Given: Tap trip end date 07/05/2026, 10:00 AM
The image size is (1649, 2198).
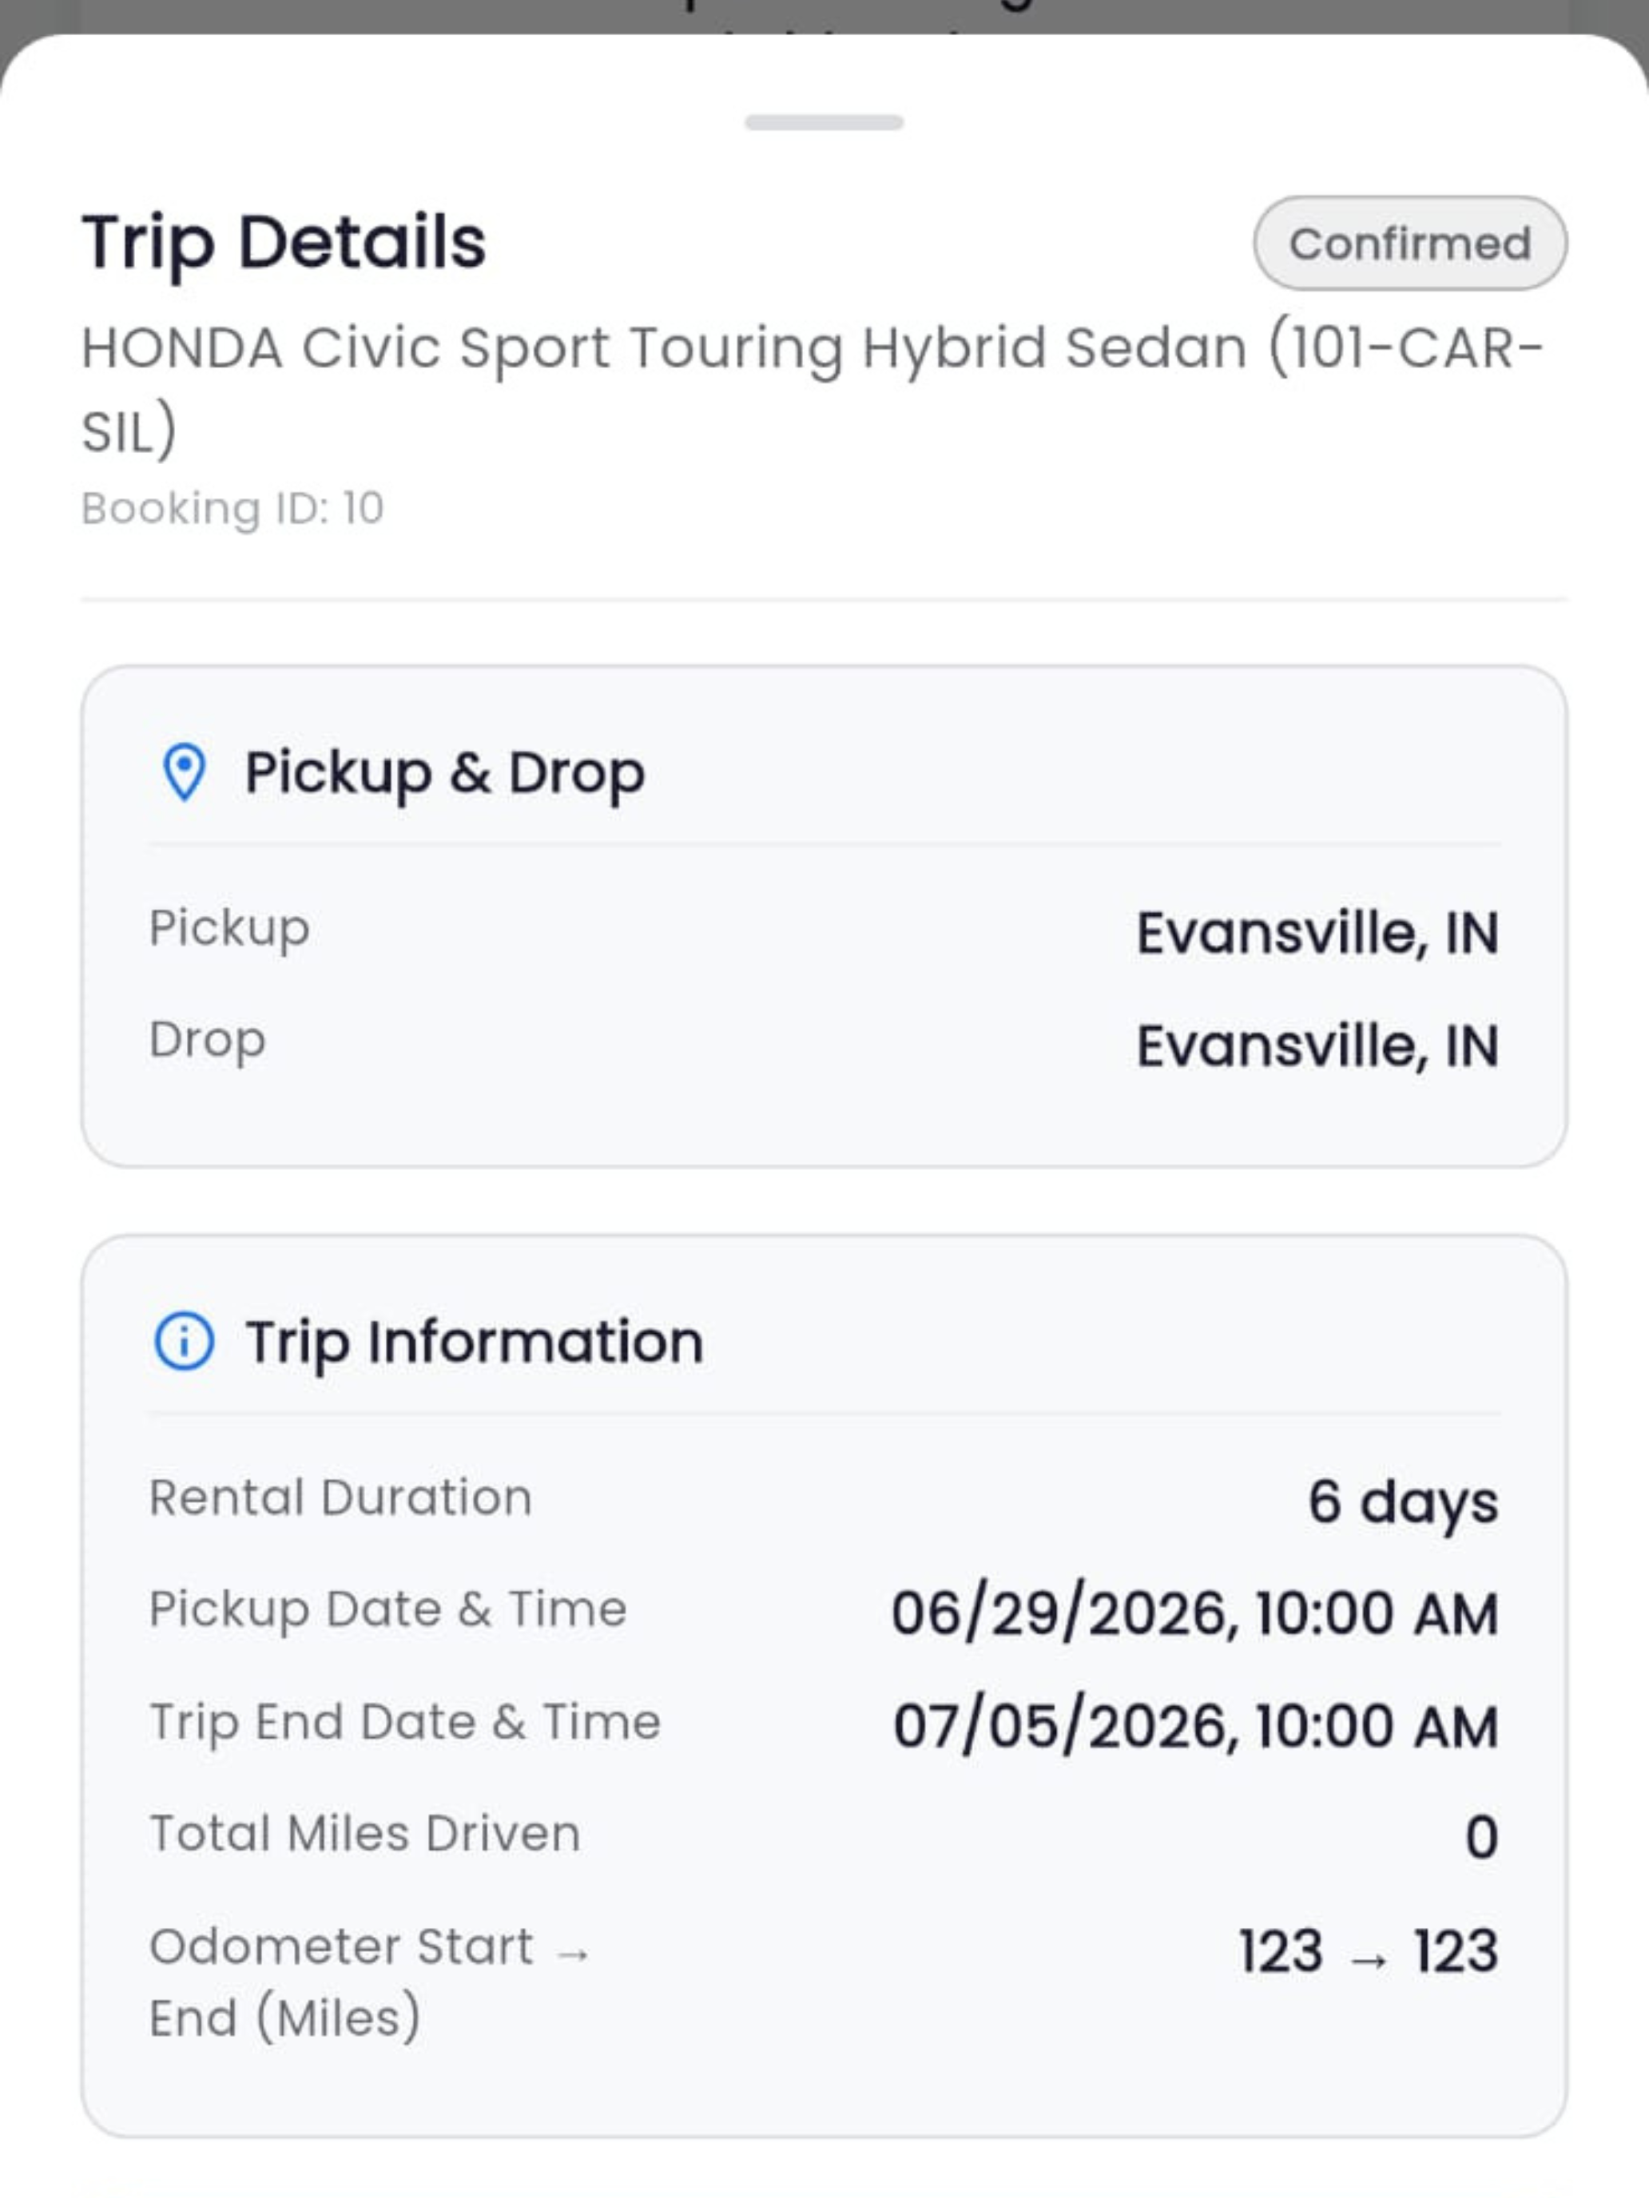Looking at the screenshot, I should 1196,1727.
